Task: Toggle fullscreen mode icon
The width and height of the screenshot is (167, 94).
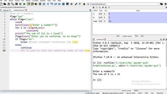Action: (x=71, y=4)
